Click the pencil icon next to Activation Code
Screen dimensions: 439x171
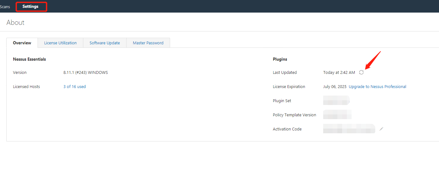tap(381, 129)
